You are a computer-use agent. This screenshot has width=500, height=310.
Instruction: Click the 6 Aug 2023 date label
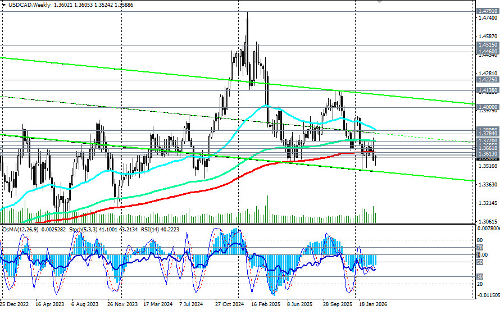tap(85, 304)
